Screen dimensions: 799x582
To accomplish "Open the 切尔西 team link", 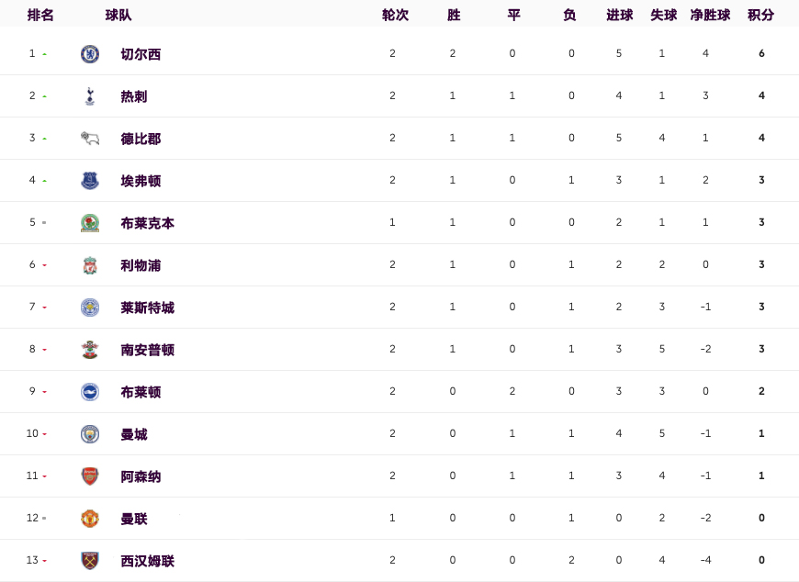I will click(x=141, y=54).
